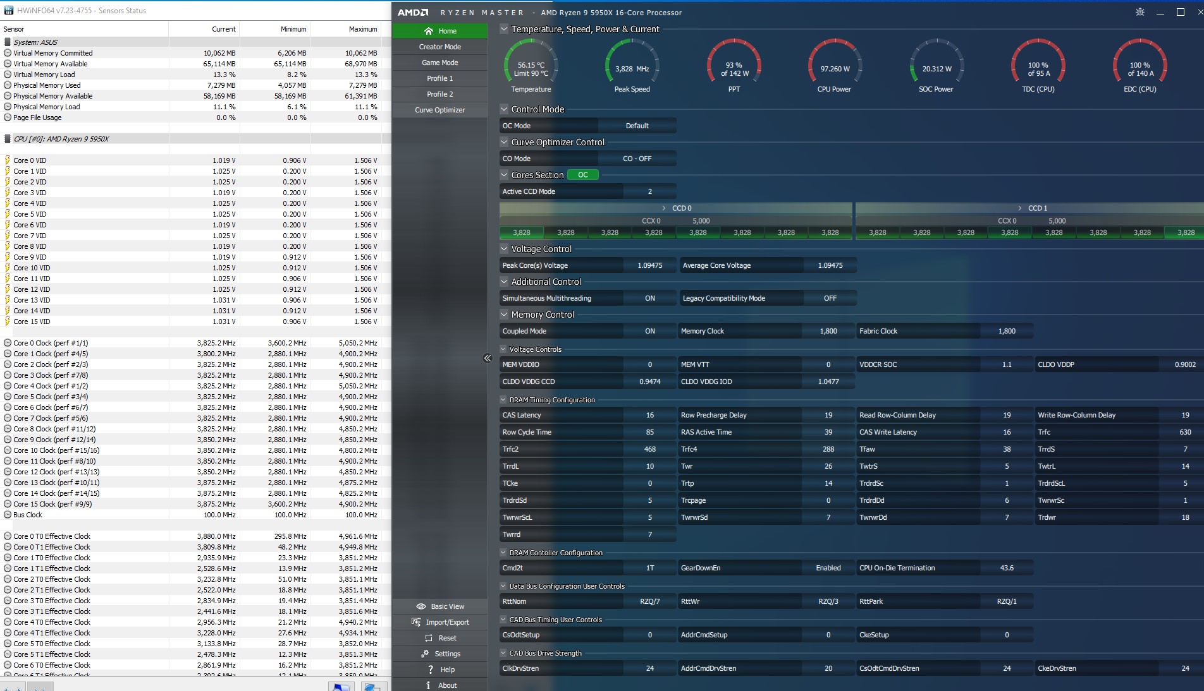Open Settings gear in Ryzen Master sidebar
Viewport: 1204px width, 691px height.
click(x=425, y=654)
